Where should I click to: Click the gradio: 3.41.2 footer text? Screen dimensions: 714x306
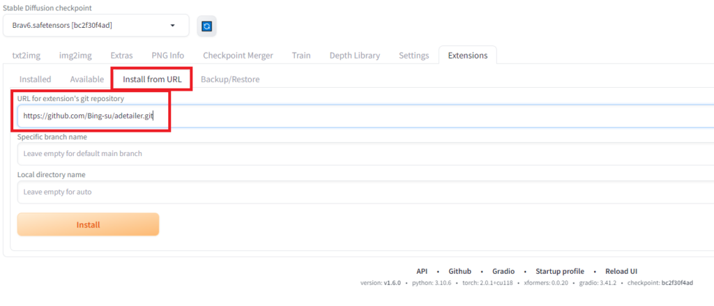pyautogui.click(x=598, y=283)
